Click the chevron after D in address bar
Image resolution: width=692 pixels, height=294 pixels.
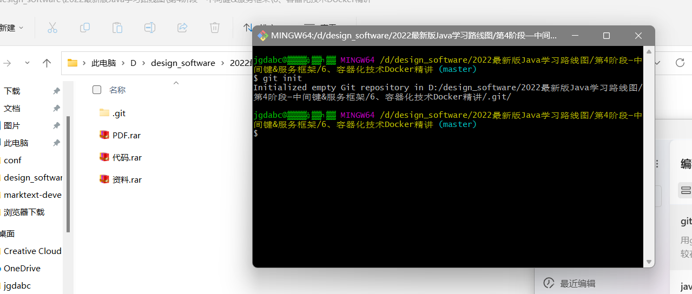click(x=143, y=63)
